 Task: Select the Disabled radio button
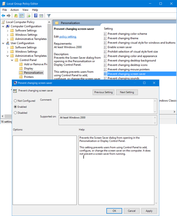15,113
